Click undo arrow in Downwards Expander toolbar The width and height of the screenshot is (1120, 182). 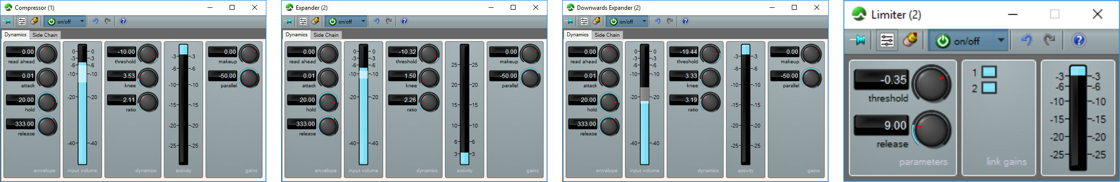pyautogui.click(x=657, y=21)
